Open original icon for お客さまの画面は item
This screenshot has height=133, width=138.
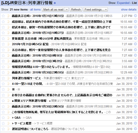coord(136,95)
